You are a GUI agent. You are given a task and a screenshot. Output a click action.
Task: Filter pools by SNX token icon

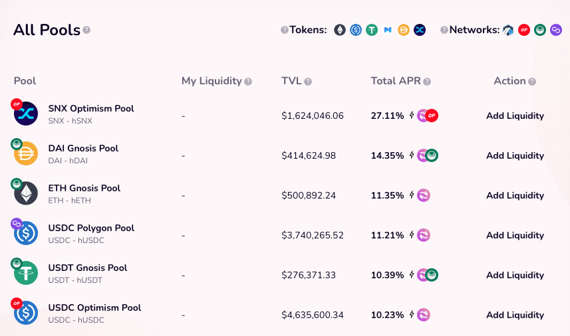(x=420, y=30)
